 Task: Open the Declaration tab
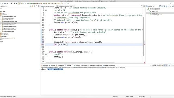pos(60,65)
